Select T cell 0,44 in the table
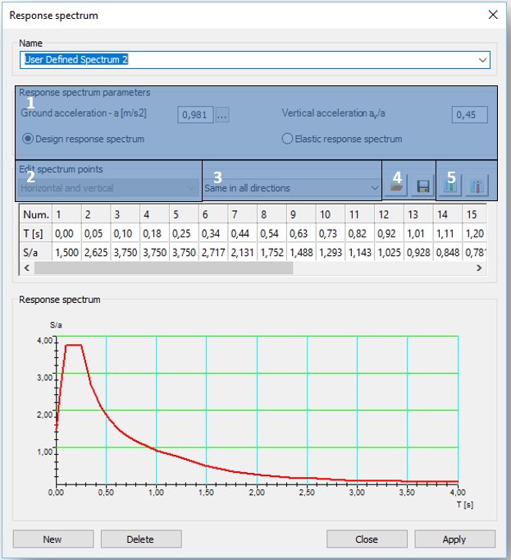 (x=243, y=233)
